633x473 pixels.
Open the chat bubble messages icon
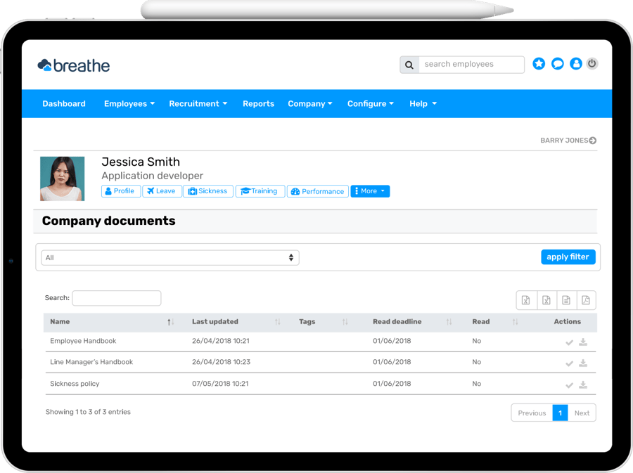click(x=558, y=64)
